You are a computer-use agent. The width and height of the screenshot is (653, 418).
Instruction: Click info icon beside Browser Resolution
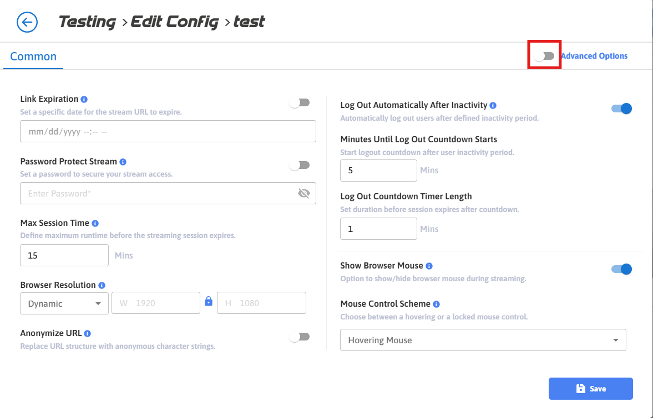pyautogui.click(x=102, y=286)
